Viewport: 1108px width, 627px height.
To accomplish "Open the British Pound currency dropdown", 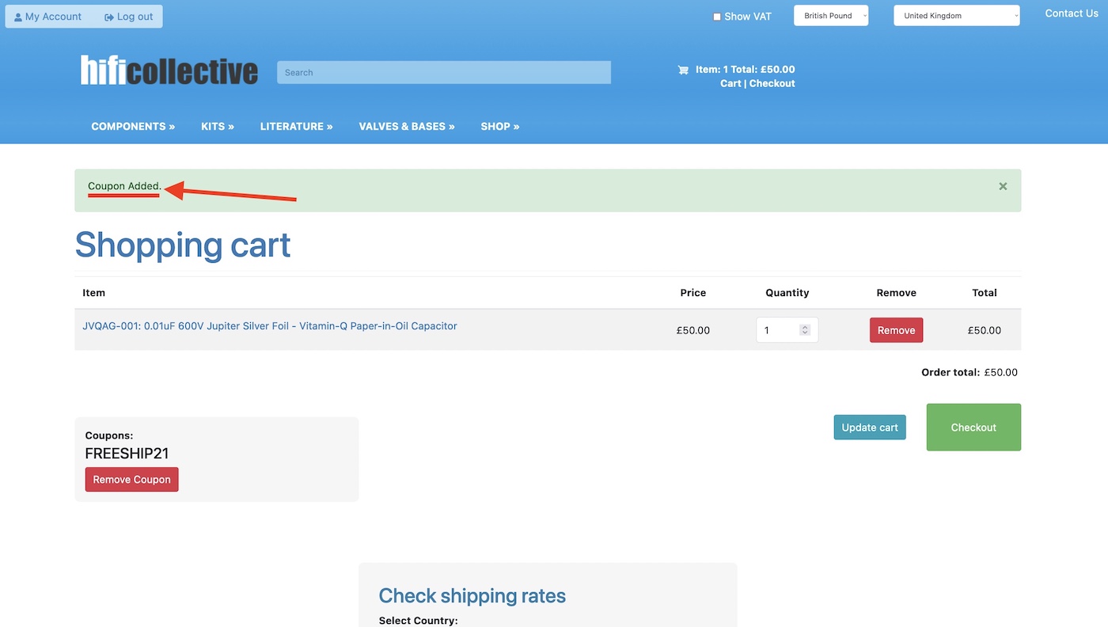I will pos(830,15).
